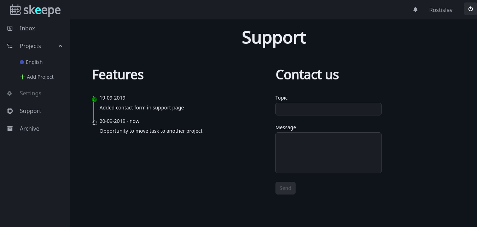
Task: Click the power logout icon
Action: click(471, 9)
